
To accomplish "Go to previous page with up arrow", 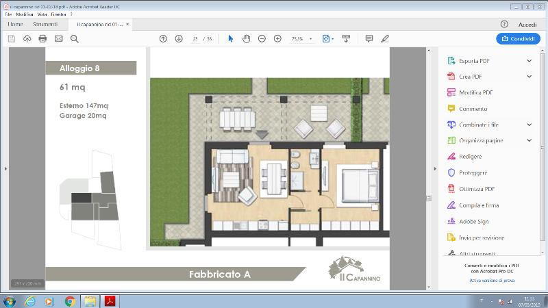I will pyautogui.click(x=163, y=39).
